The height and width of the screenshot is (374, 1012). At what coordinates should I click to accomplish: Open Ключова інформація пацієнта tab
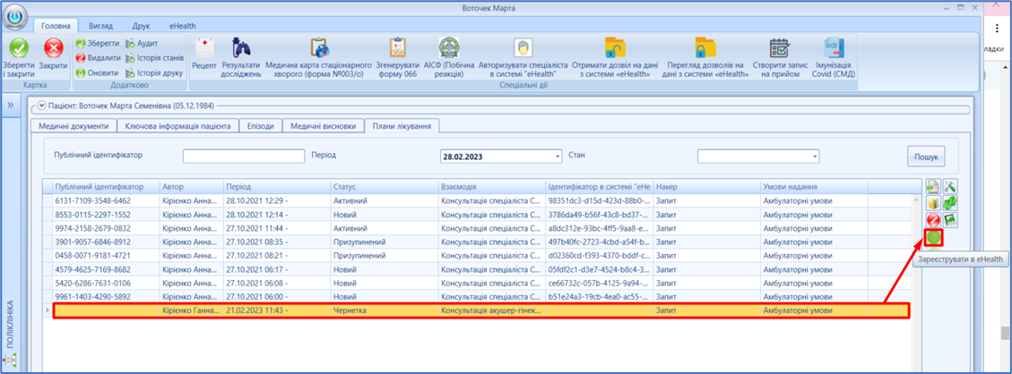[178, 126]
